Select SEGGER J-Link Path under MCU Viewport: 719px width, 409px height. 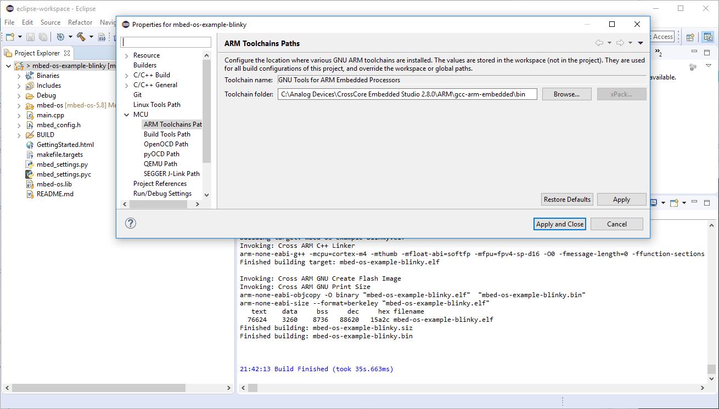[x=172, y=174]
